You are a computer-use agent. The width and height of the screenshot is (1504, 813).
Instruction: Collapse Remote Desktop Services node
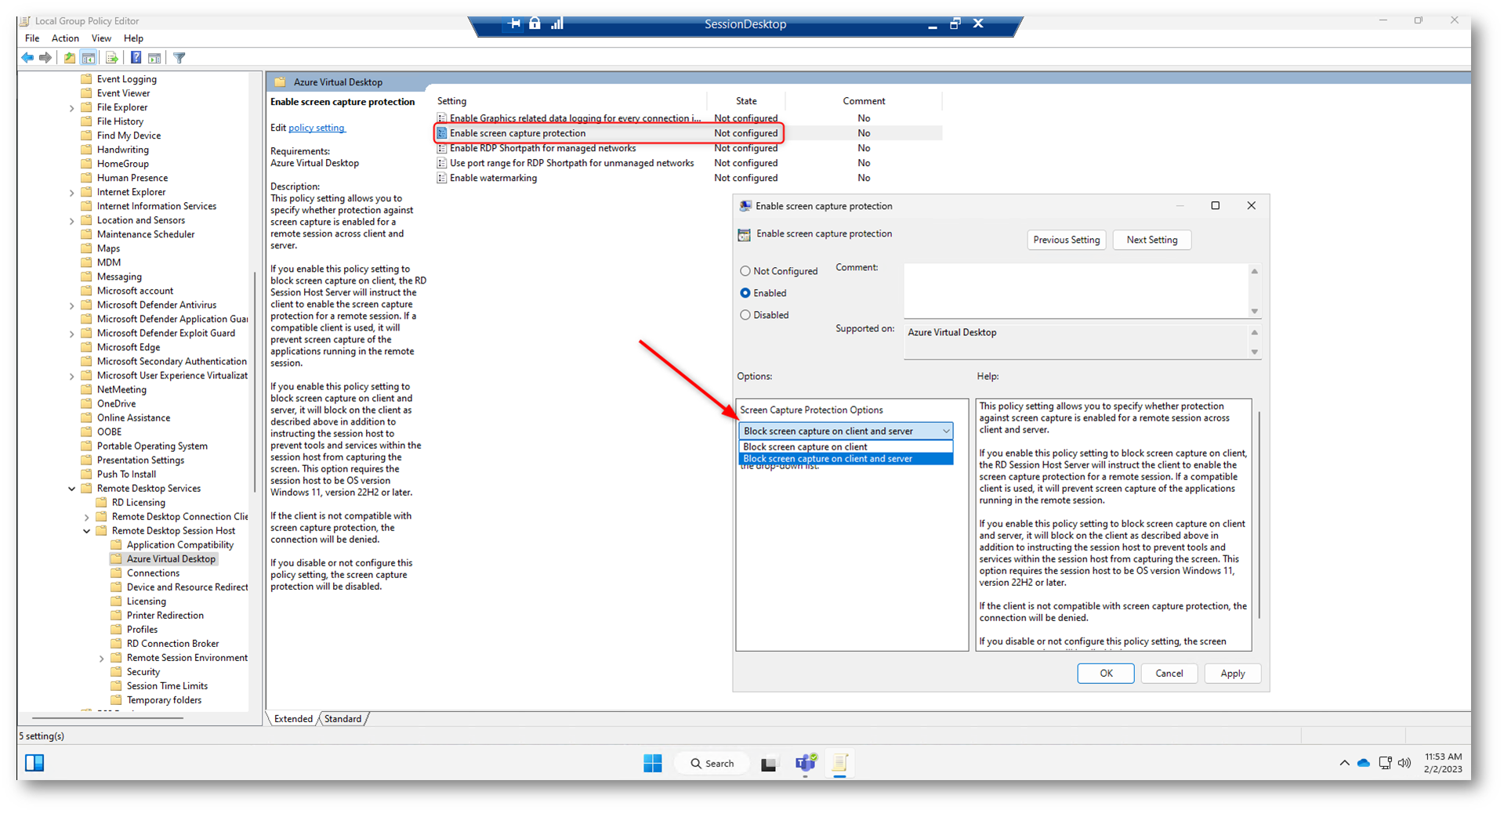click(72, 489)
